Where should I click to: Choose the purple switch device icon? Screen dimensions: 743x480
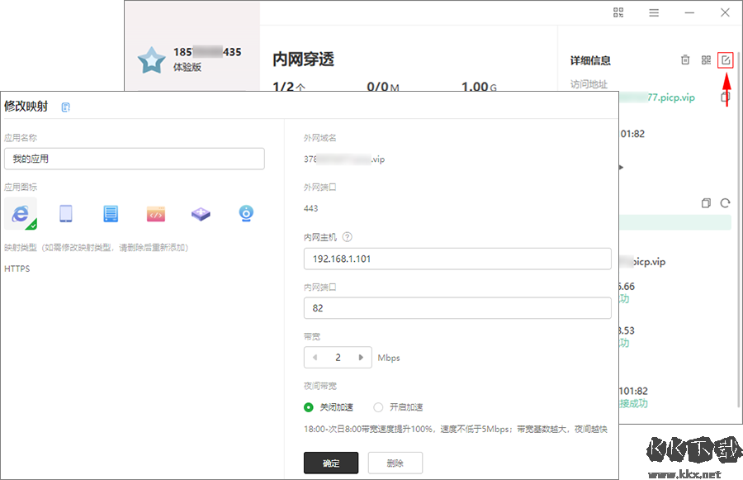201,214
